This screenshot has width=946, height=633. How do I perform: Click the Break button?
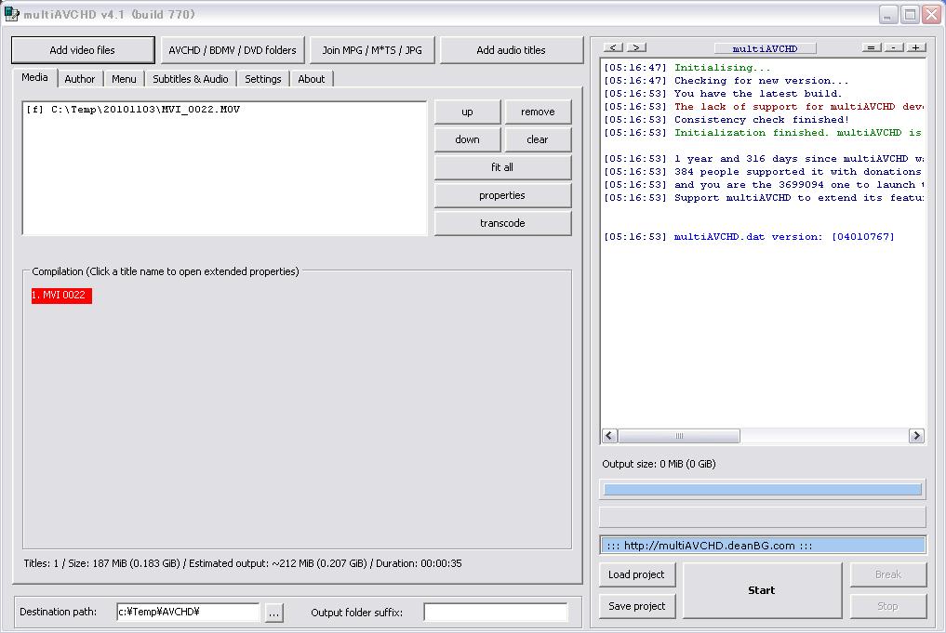click(x=888, y=574)
